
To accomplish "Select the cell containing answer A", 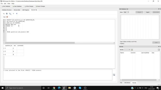I will pyautogui.click(x=15, y=51).
